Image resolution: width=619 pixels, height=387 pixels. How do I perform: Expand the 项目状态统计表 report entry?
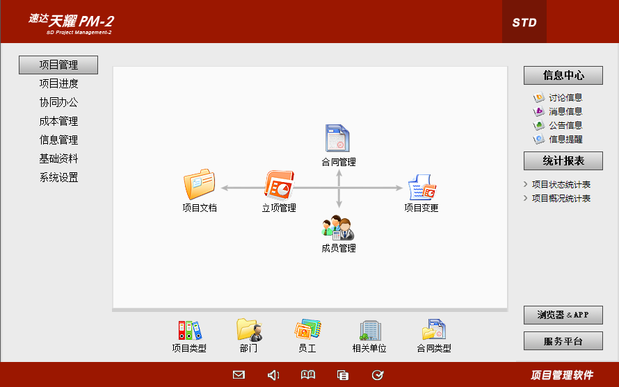(561, 185)
